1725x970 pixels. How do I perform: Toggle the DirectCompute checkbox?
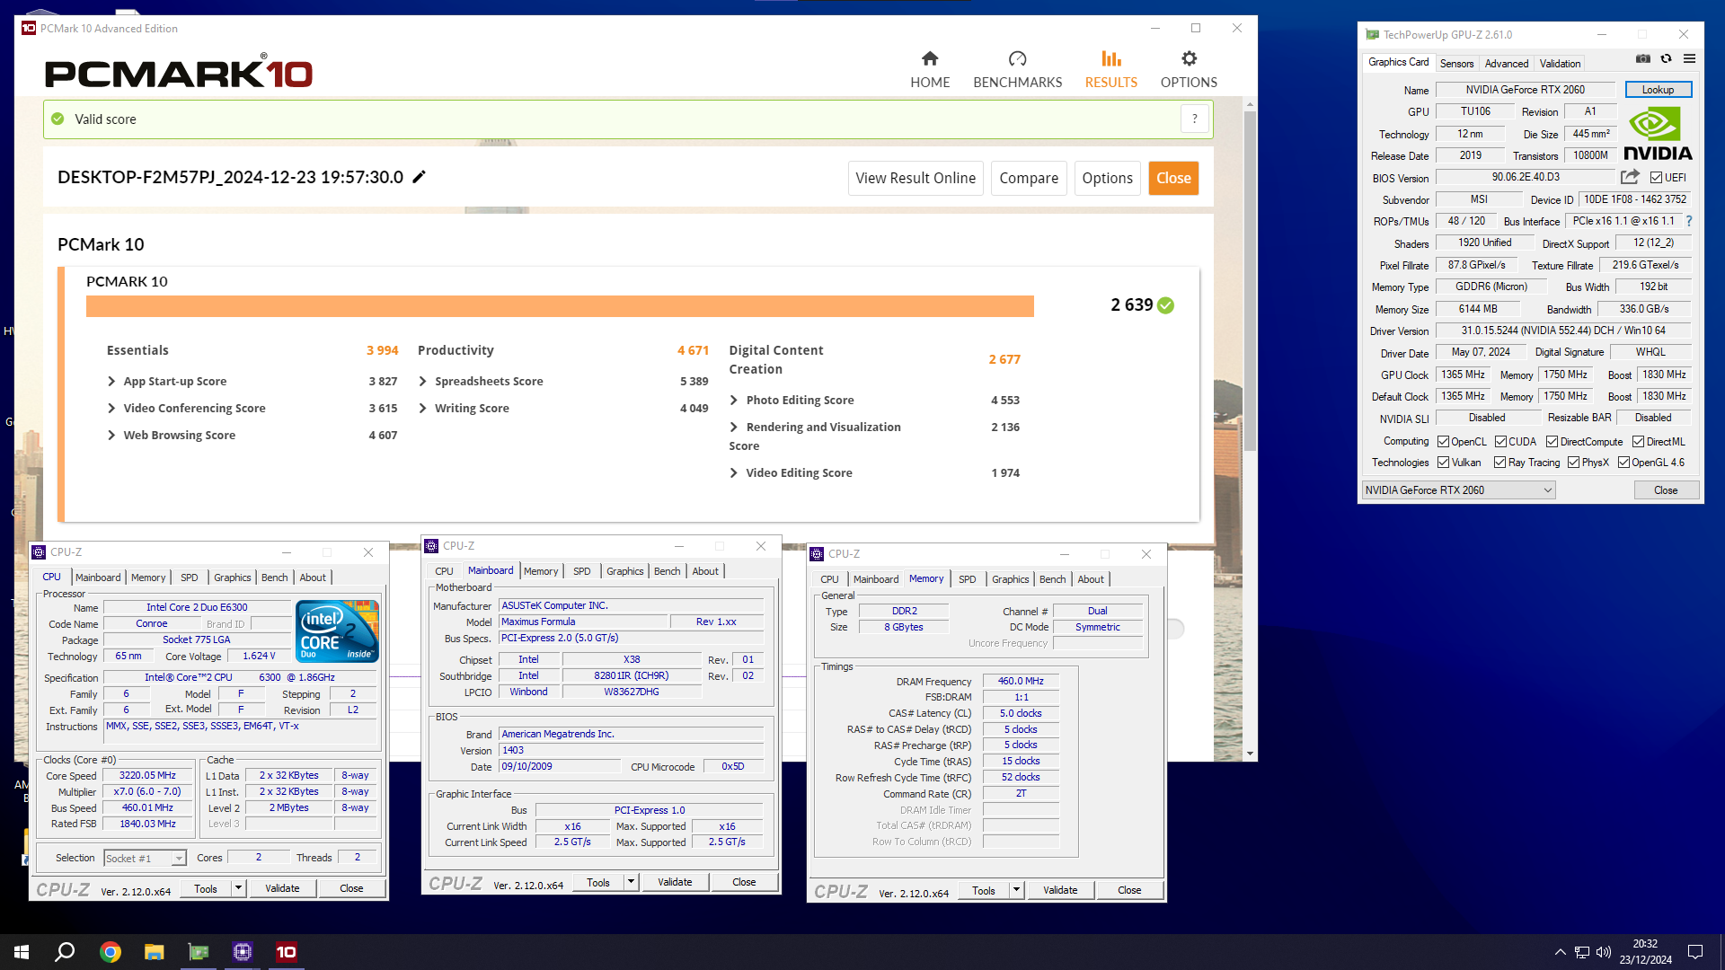(1552, 442)
